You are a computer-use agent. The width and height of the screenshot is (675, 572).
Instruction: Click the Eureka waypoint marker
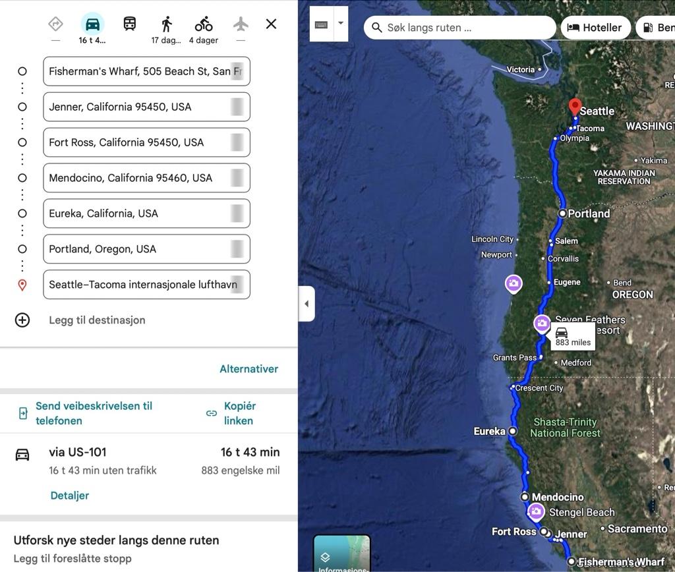(512, 431)
